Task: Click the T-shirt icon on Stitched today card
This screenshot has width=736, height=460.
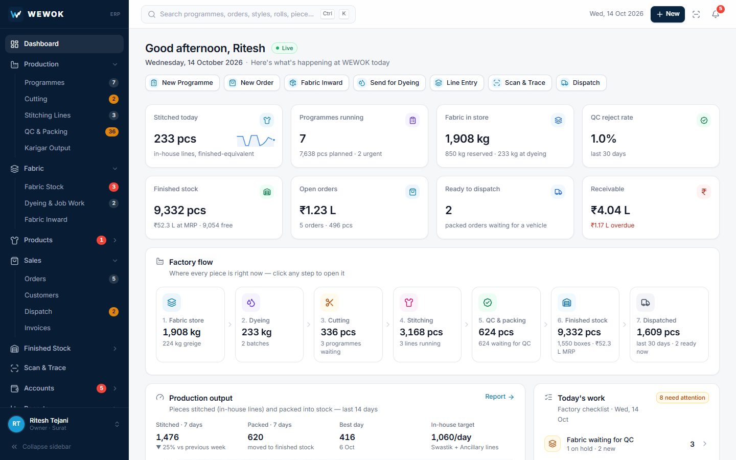Action: (267, 120)
